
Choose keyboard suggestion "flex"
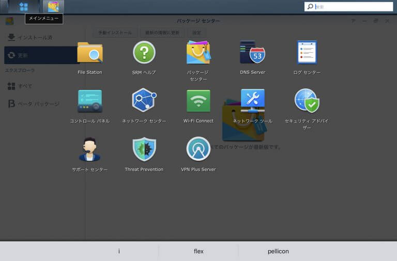coord(198,251)
